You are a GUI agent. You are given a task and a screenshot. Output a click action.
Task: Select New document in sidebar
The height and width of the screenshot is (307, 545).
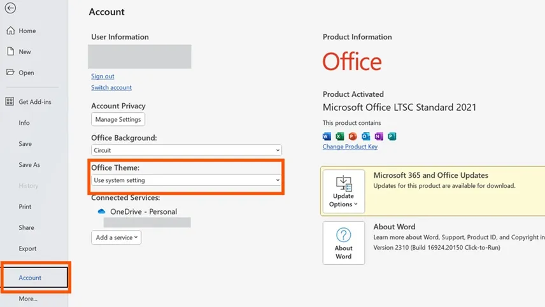pos(25,52)
